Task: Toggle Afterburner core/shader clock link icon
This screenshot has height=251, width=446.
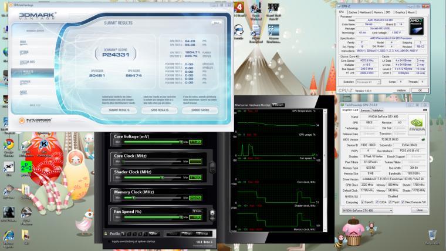Action: point(212,167)
